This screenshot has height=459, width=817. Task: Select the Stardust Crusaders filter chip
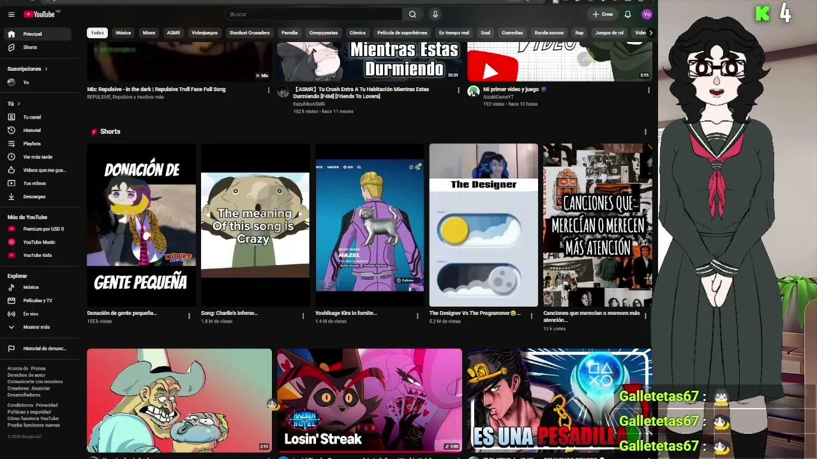point(250,33)
